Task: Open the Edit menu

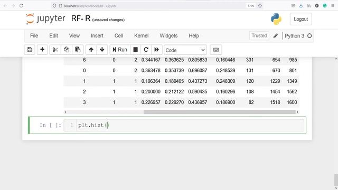Action: [x=53, y=36]
